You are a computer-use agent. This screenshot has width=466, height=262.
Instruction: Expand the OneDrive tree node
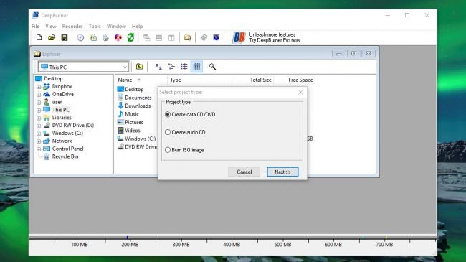(39, 94)
